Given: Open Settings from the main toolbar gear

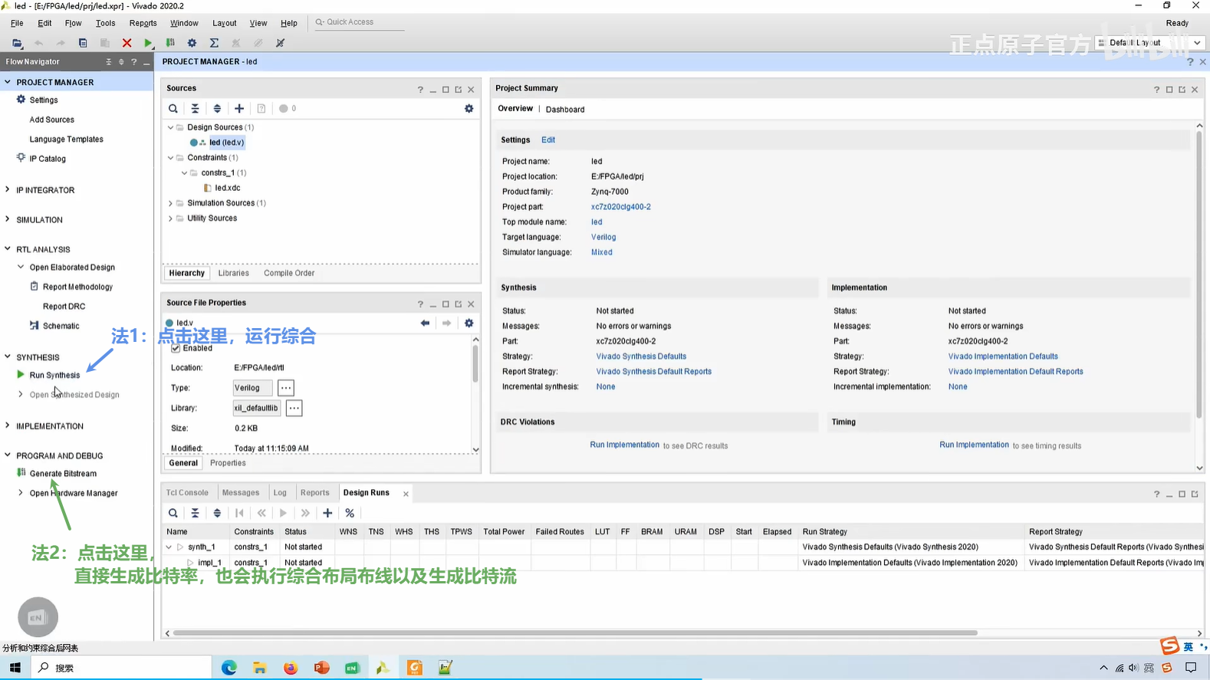Looking at the screenshot, I should [x=192, y=43].
